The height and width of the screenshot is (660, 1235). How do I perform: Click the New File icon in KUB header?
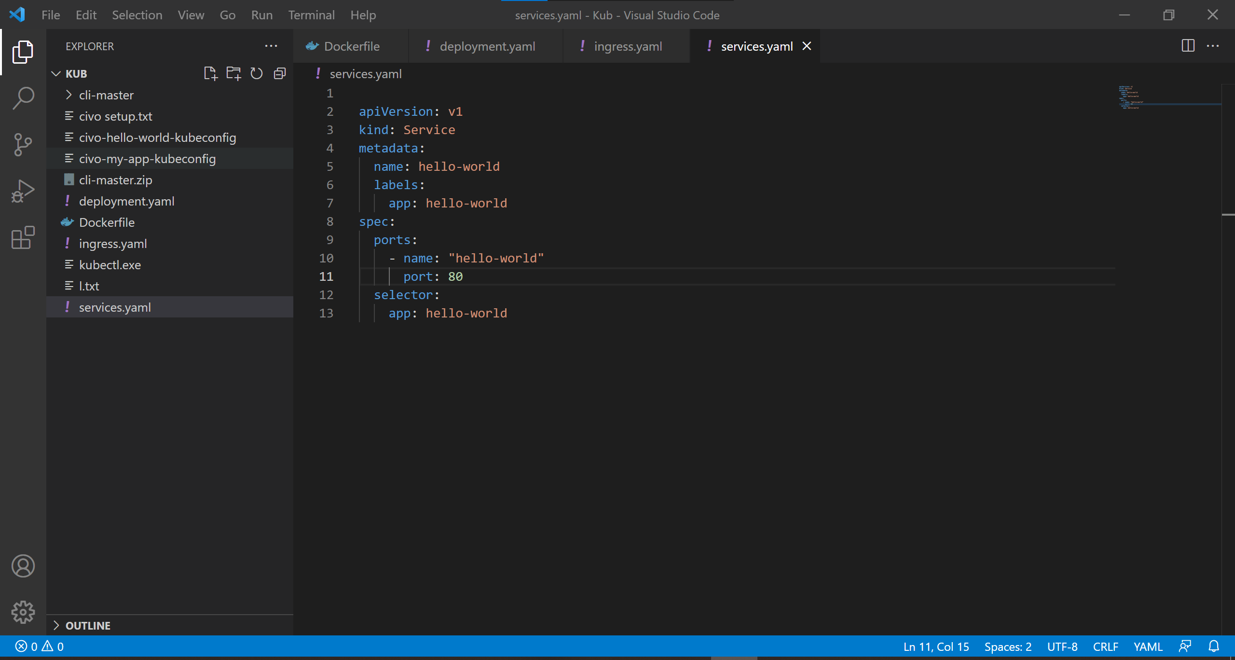tap(210, 73)
